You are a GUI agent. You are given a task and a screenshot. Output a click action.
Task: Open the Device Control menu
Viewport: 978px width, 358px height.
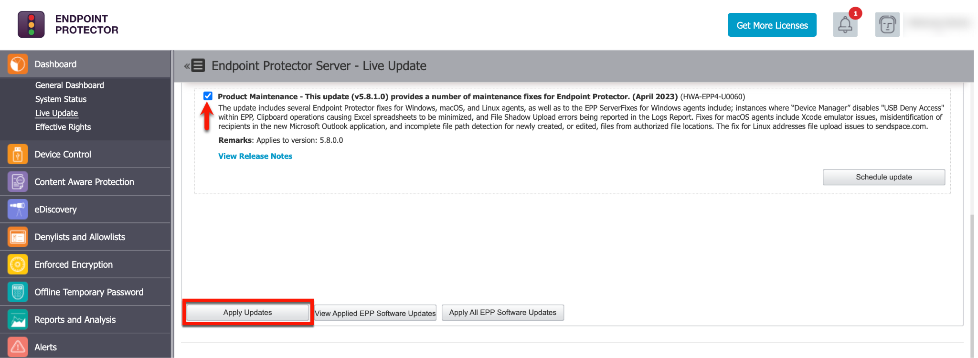tap(85, 154)
